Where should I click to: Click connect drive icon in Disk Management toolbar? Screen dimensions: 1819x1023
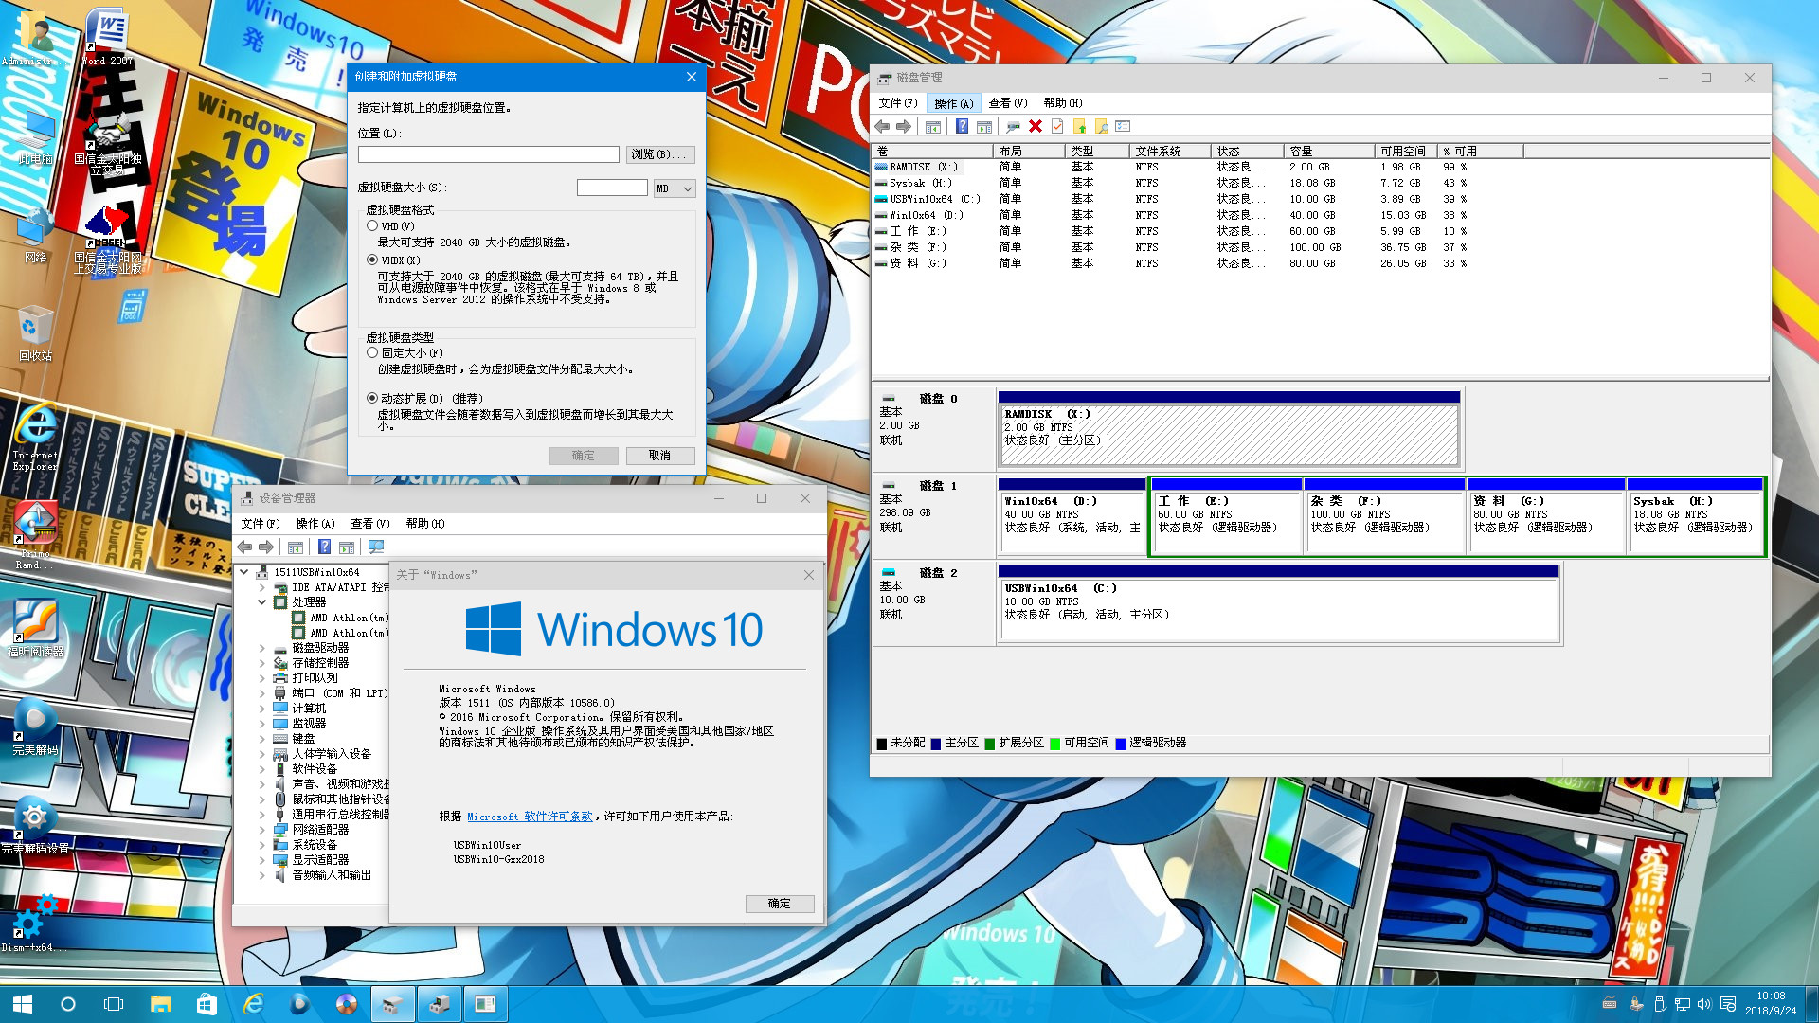tap(1013, 126)
